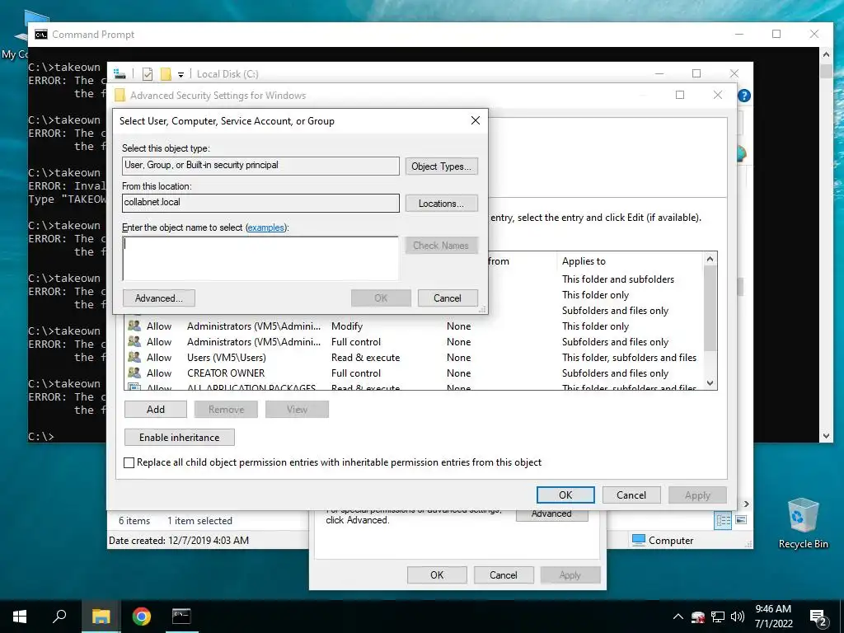Click network tray icon
Viewport: 844px width, 633px height.
(718, 617)
